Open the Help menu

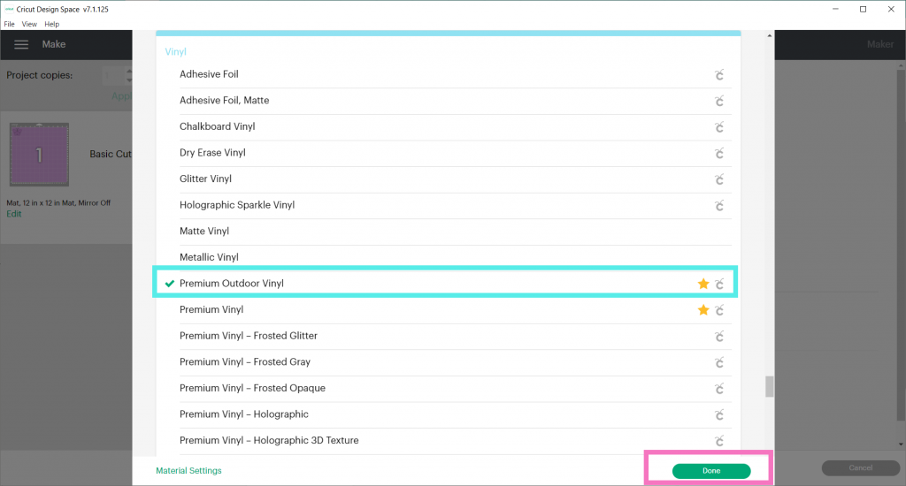click(x=52, y=24)
